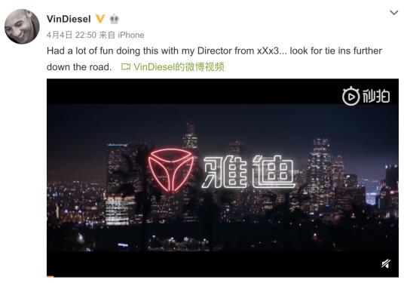
Task: Click the post text mentioning xXx3
Action: (x=214, y=51)
